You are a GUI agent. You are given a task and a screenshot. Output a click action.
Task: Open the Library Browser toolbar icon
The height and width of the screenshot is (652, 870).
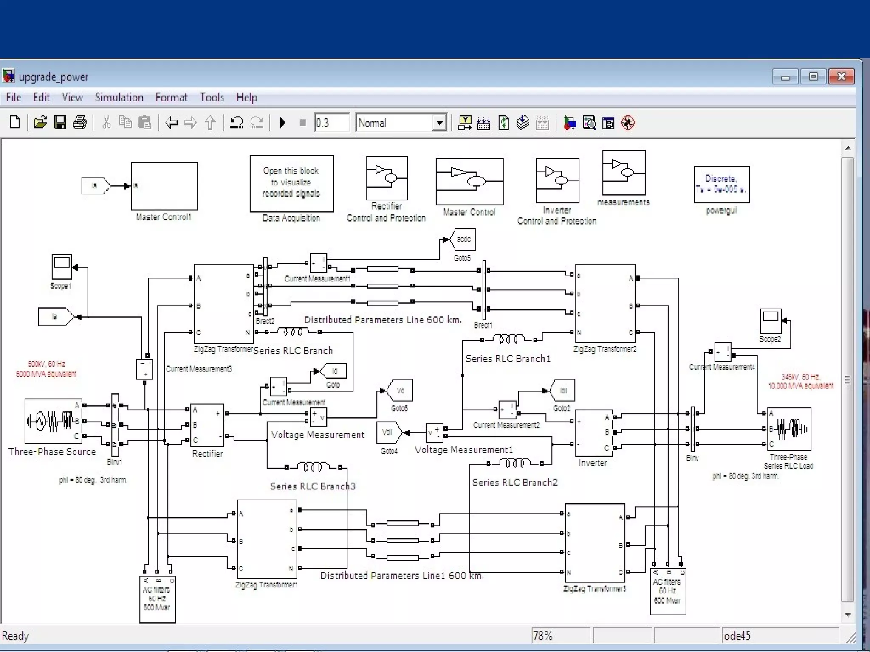(x=569, y=123)
